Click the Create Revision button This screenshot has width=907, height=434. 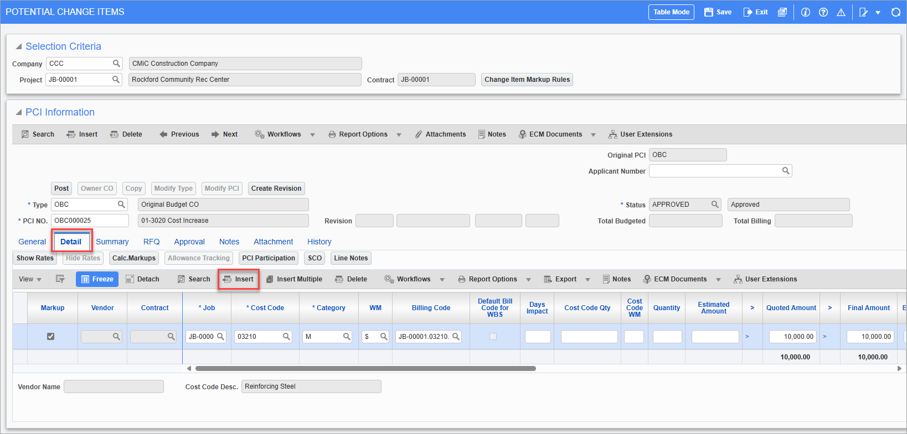pyautogui.click(x=276, y=189)
